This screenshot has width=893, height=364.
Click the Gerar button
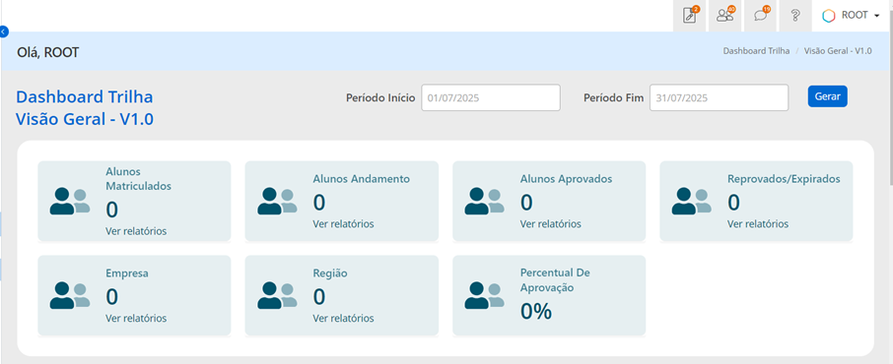coord(828,96)
